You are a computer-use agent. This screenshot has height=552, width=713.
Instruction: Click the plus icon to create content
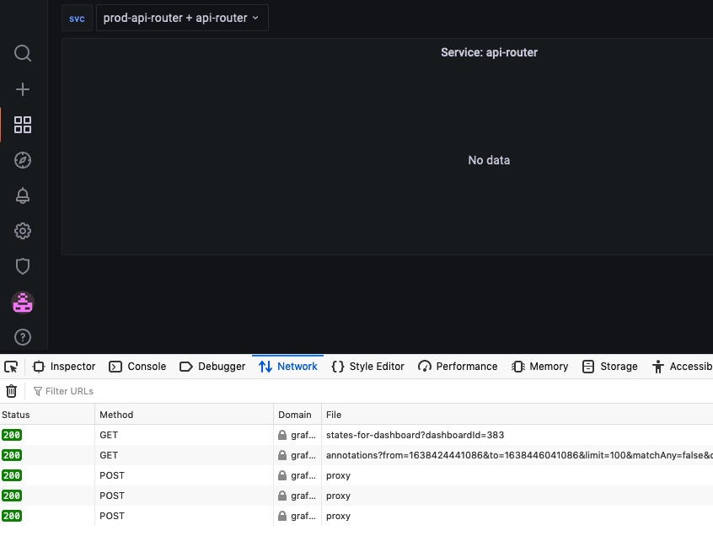pos(22,88)
